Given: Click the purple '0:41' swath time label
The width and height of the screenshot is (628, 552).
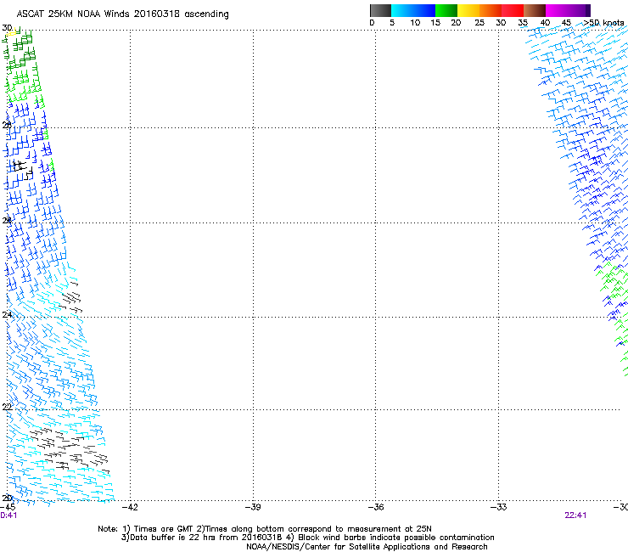Looking at the screenshot, I should coord(8,515).
